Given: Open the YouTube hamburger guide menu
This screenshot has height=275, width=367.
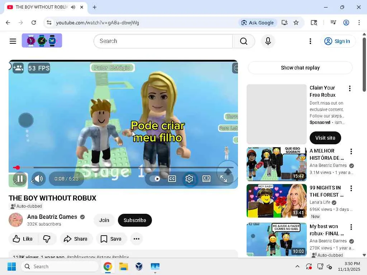Looking at the screenshot, I should coord(13,41).
